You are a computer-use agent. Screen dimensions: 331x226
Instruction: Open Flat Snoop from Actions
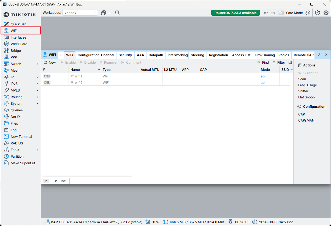(306, 97)
